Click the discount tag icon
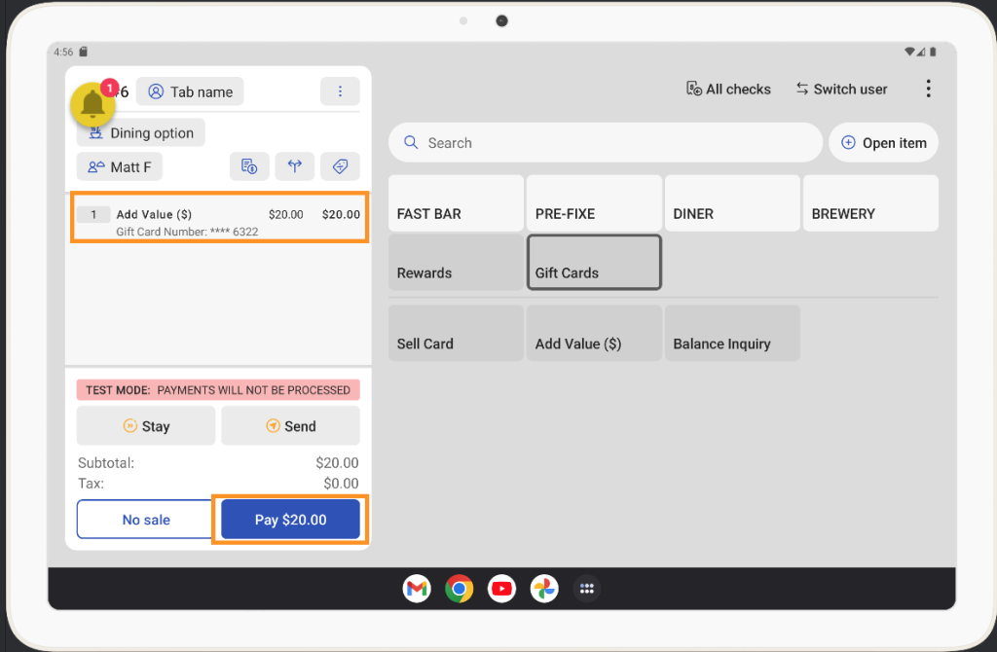 [x=340, y=166]
